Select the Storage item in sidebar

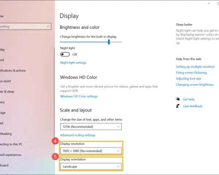[x=3, y=113]
